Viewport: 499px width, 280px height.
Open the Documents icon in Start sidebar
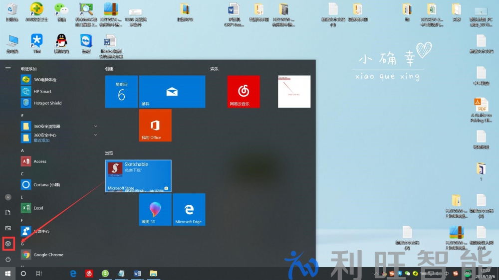click(x=8, y=213)
